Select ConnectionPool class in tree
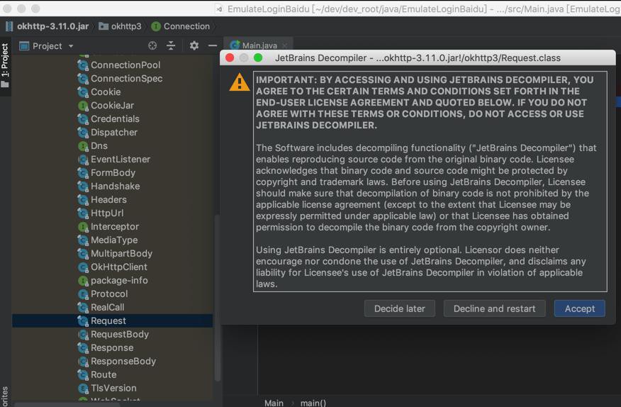 click(125, 65)
